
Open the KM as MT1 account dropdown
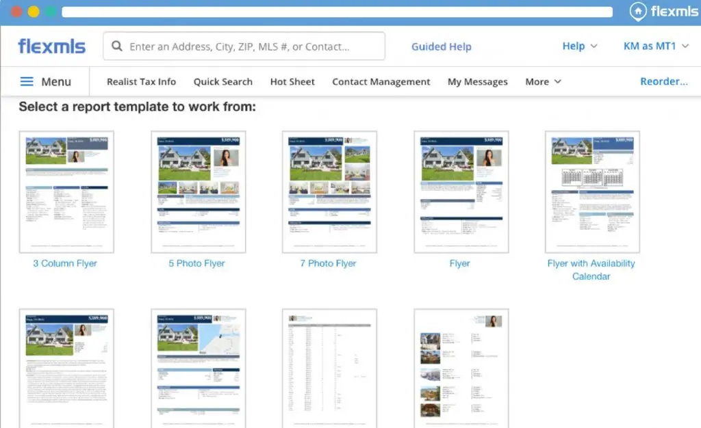[x=655, y=46]
